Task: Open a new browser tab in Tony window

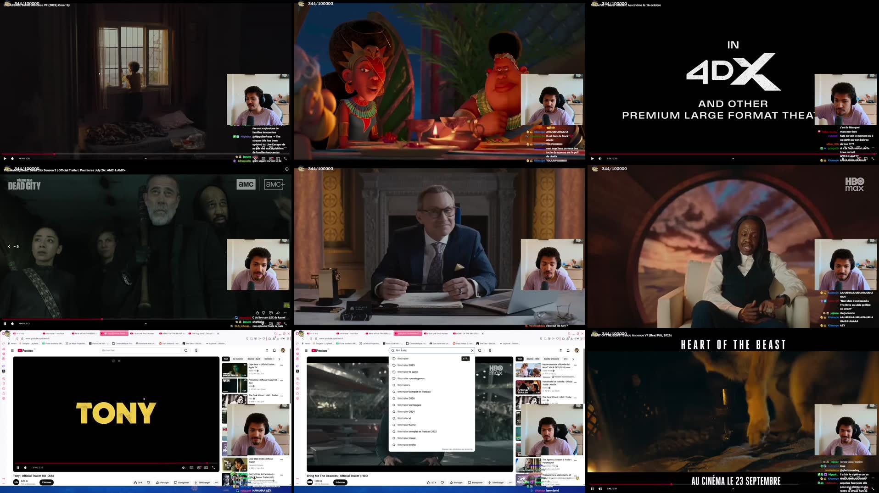Action: click(x=218, y=333)
